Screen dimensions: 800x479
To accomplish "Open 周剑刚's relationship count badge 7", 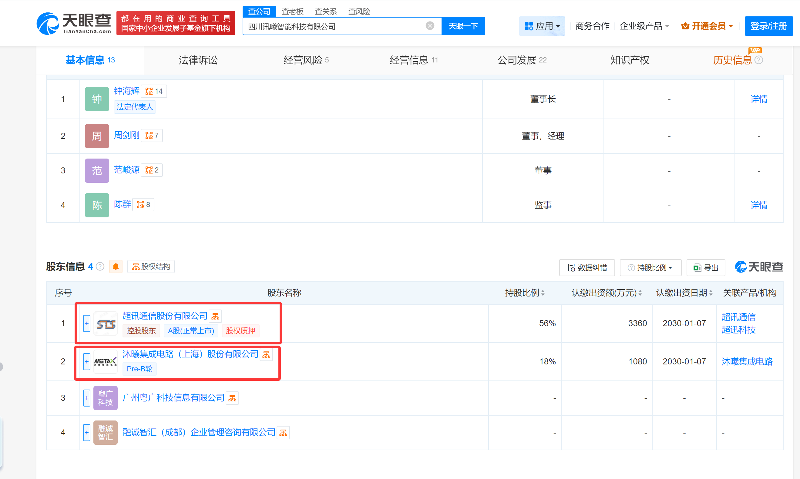I will click(152, 136).
